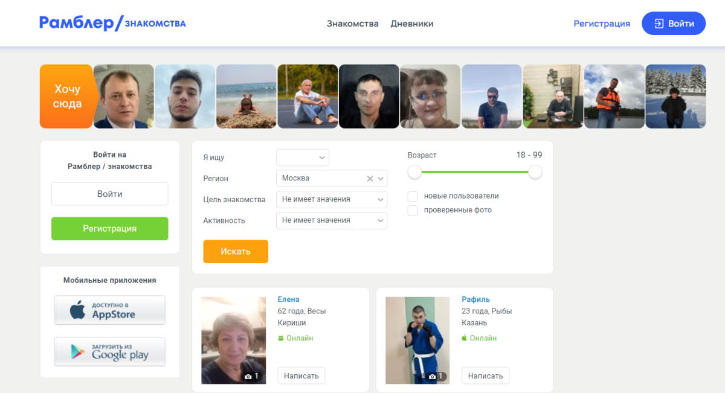Click the green Онлайн status dot on Елена's card
This screenshot has width=725, height=393.
[x=280, y=338]
